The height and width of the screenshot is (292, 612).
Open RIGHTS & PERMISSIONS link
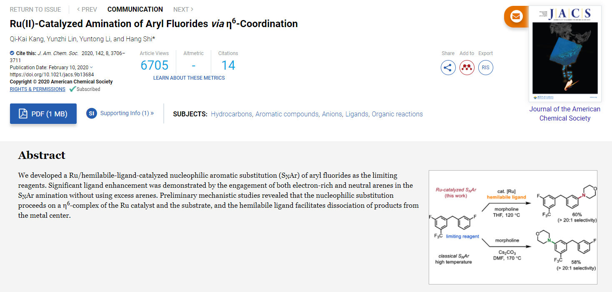pos(37,89)
